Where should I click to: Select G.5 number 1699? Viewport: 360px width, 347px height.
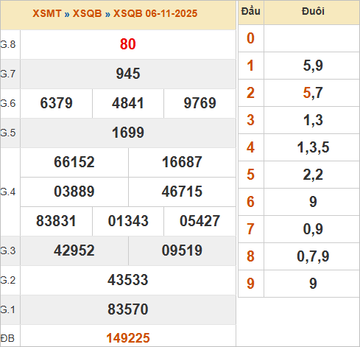128,133
